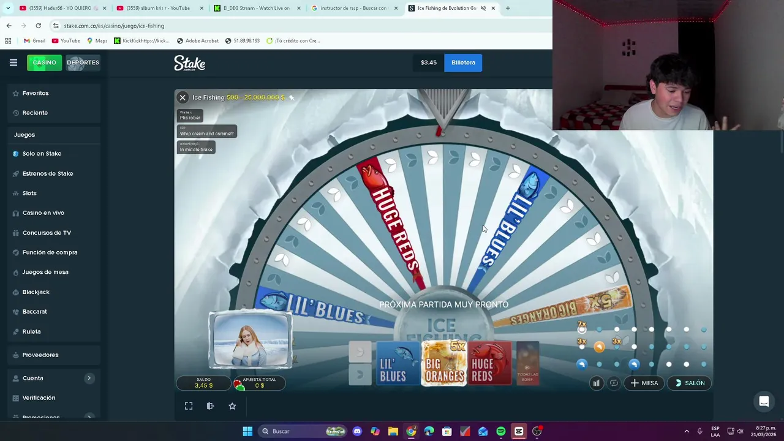Open Spotify from the taskbar

pyautogui.click(x=501, y=431)
